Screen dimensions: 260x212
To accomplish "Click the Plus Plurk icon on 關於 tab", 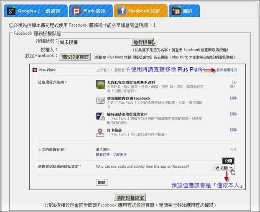I will click(x=176, y=11).
